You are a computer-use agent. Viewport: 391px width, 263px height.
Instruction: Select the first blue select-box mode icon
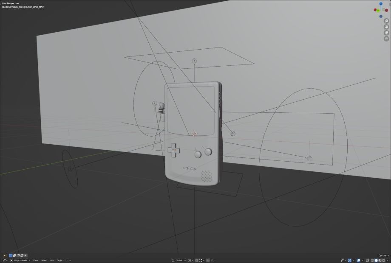click(x=11, y=255)
